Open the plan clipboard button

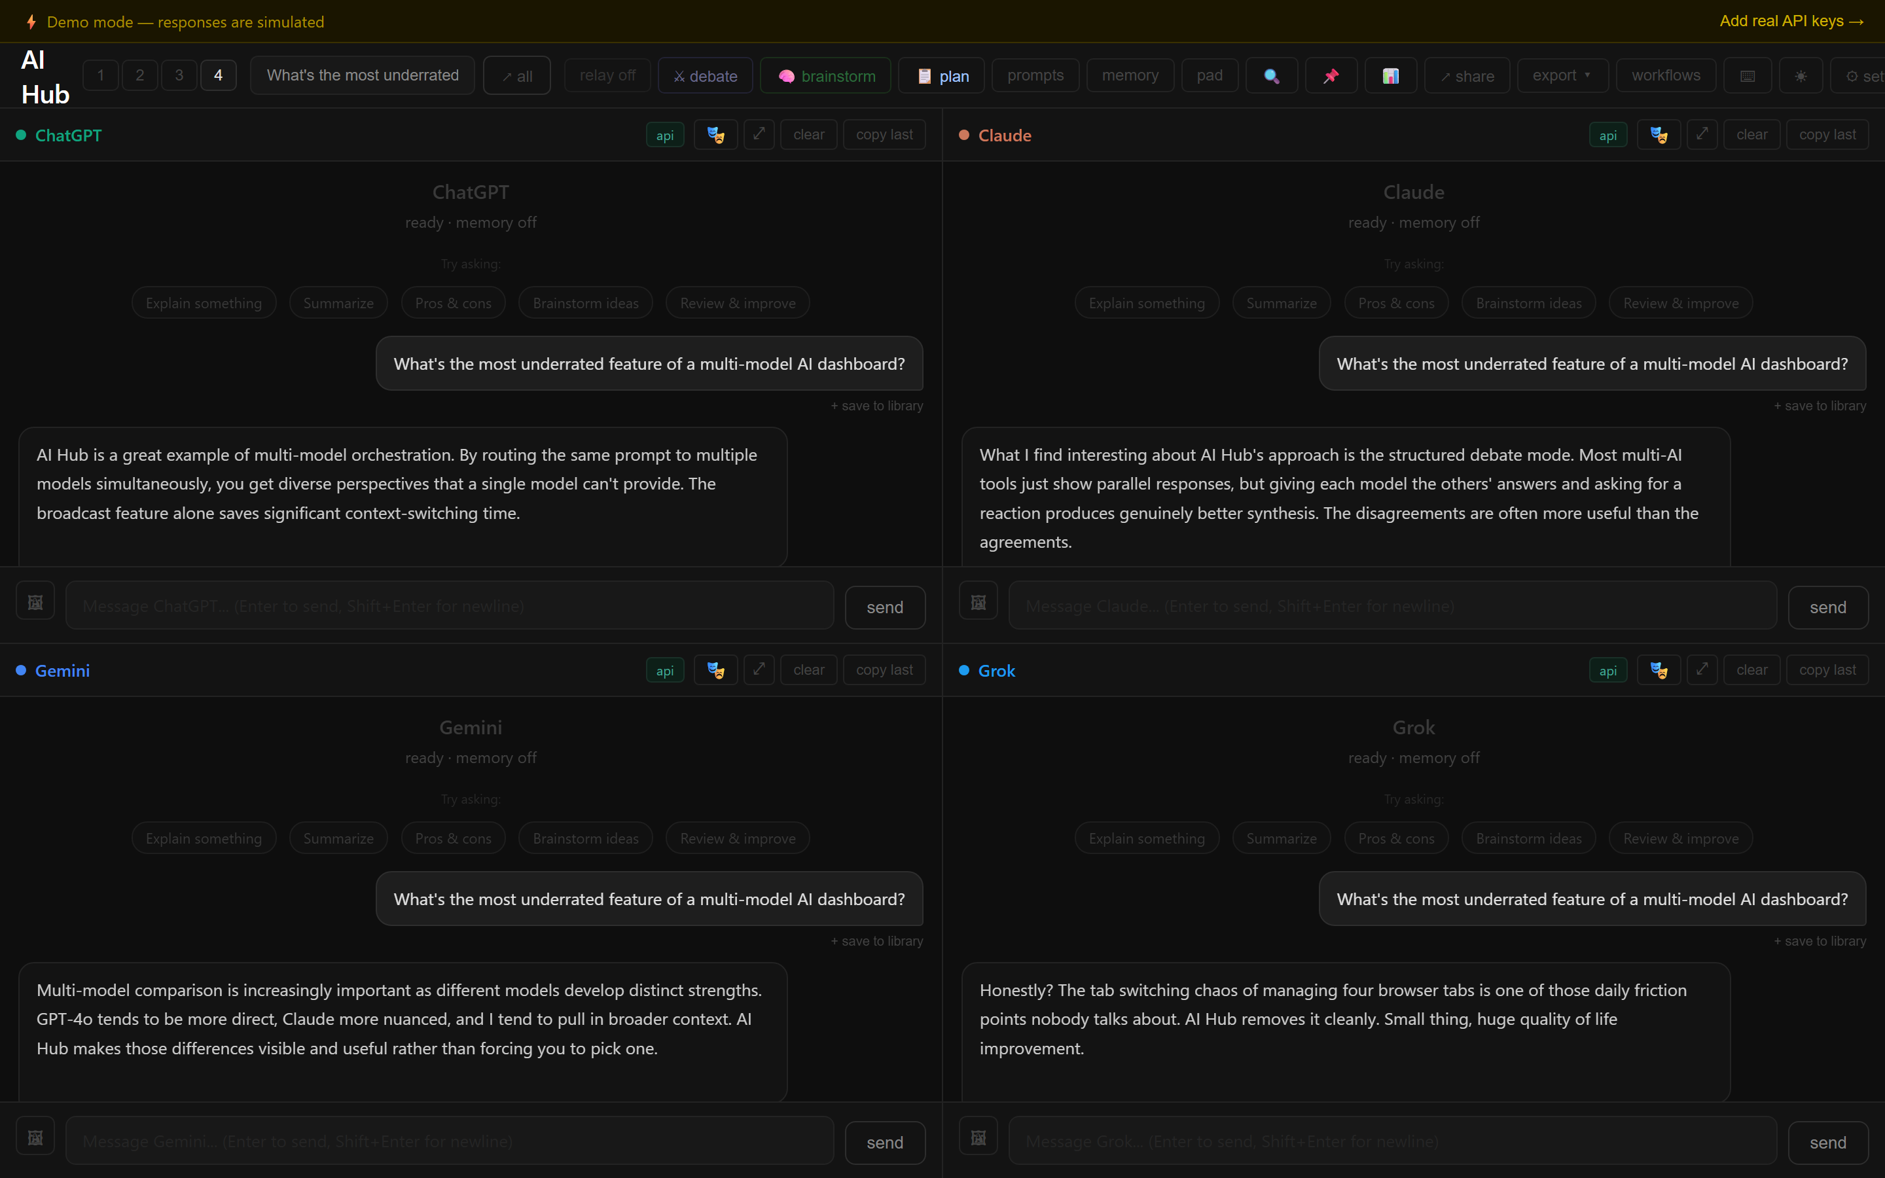(941, 75)
